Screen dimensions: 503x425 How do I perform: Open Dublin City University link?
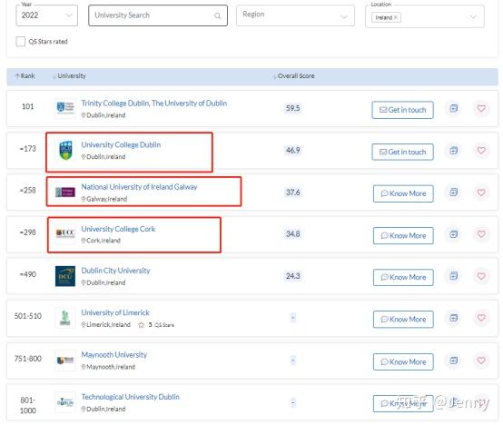pyautogui.click(x=115, y=271)
